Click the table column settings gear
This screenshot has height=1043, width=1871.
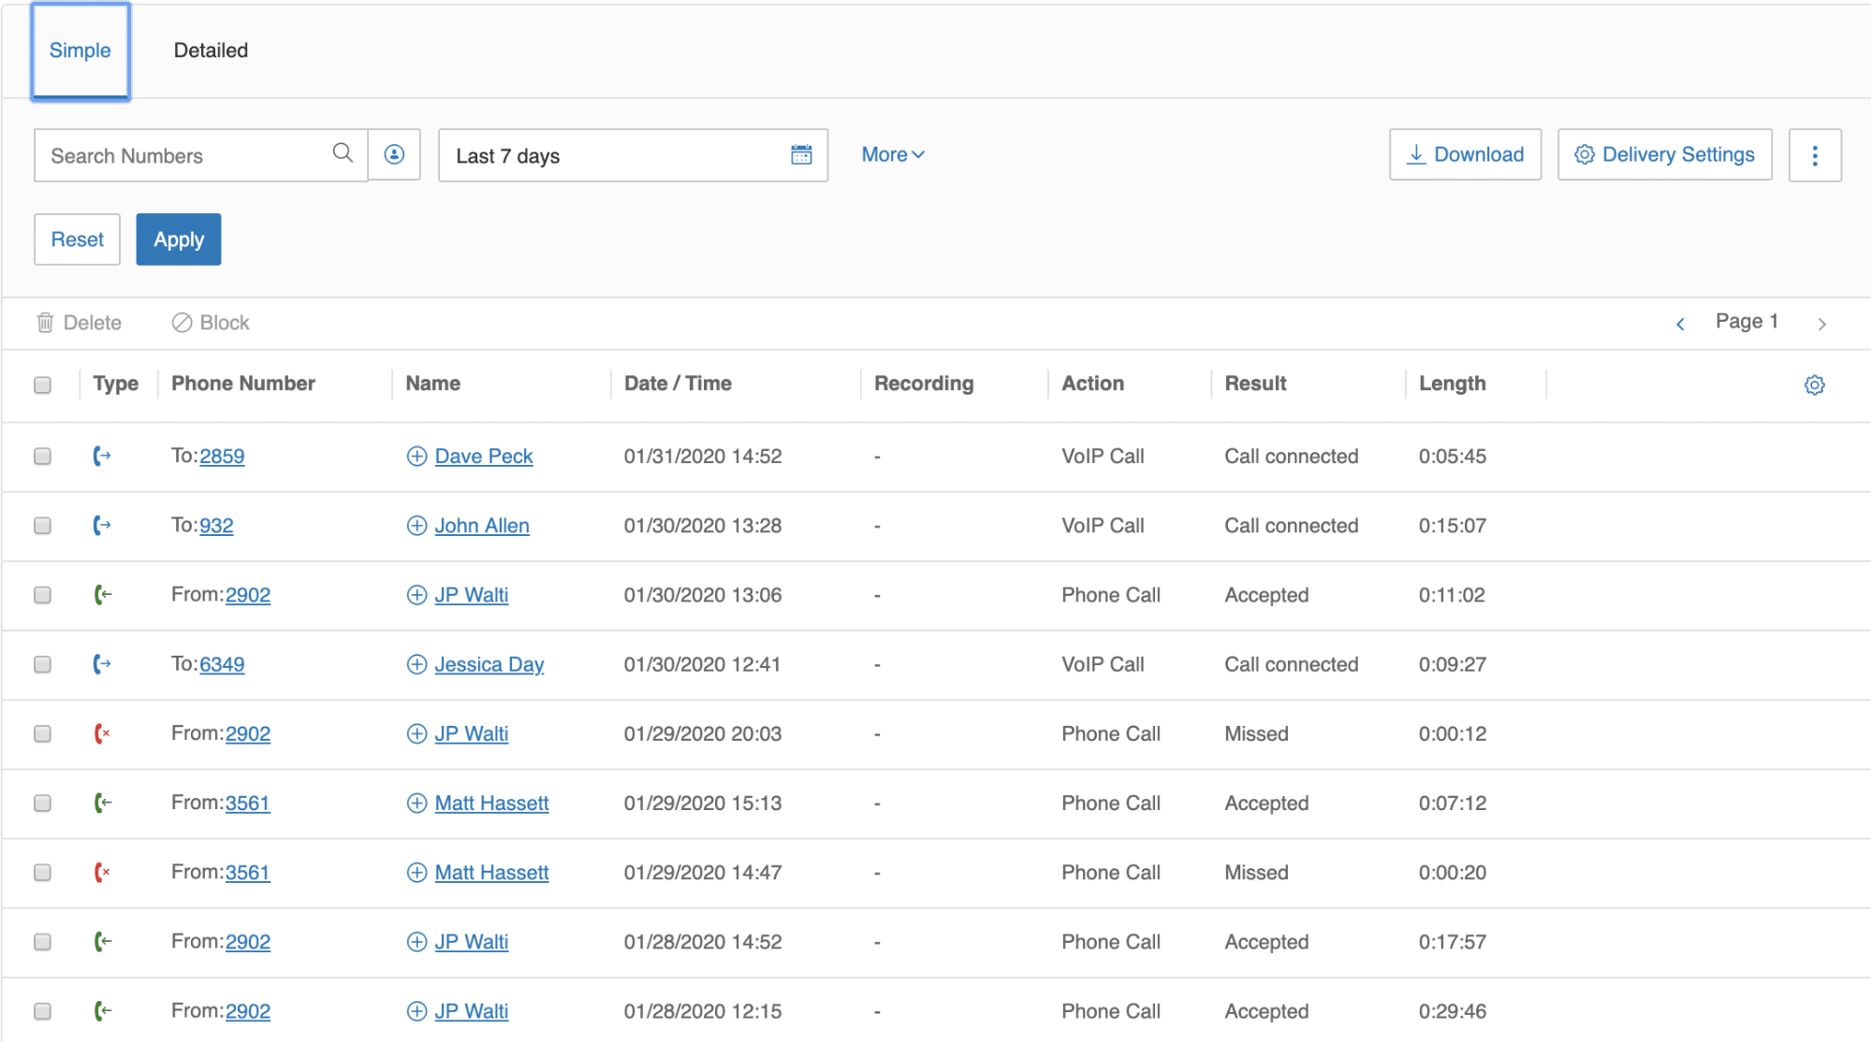click(1814, 384)
